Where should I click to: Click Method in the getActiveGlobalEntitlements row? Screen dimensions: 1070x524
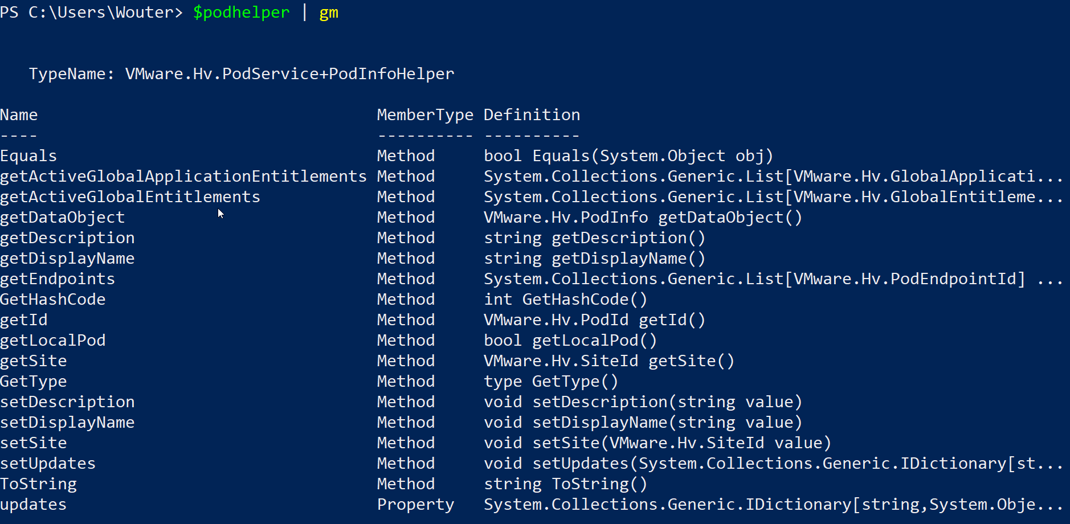[x=406, y=197]
